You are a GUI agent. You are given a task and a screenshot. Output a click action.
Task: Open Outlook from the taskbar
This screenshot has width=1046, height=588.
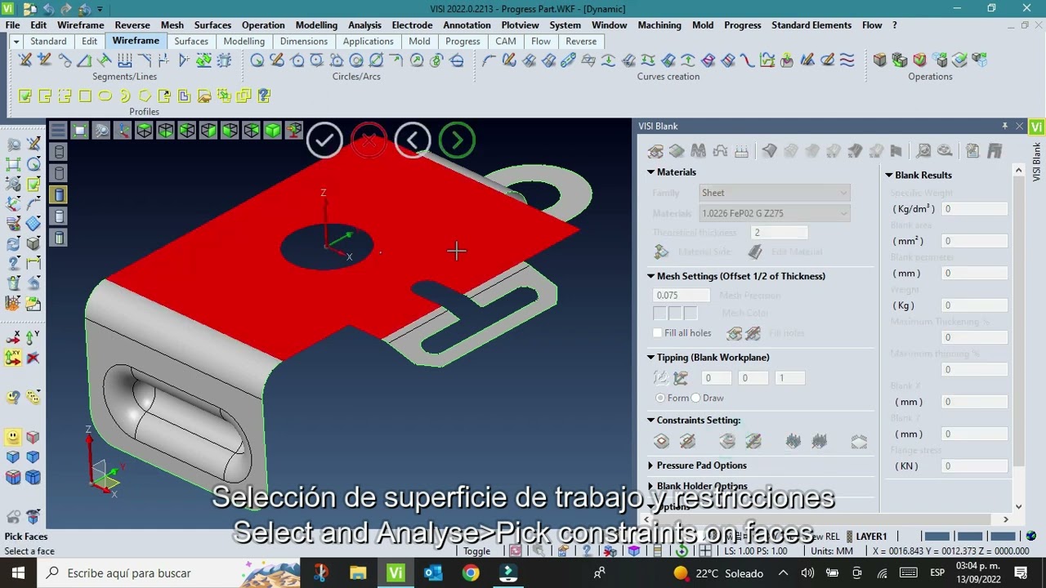point(433,572)
